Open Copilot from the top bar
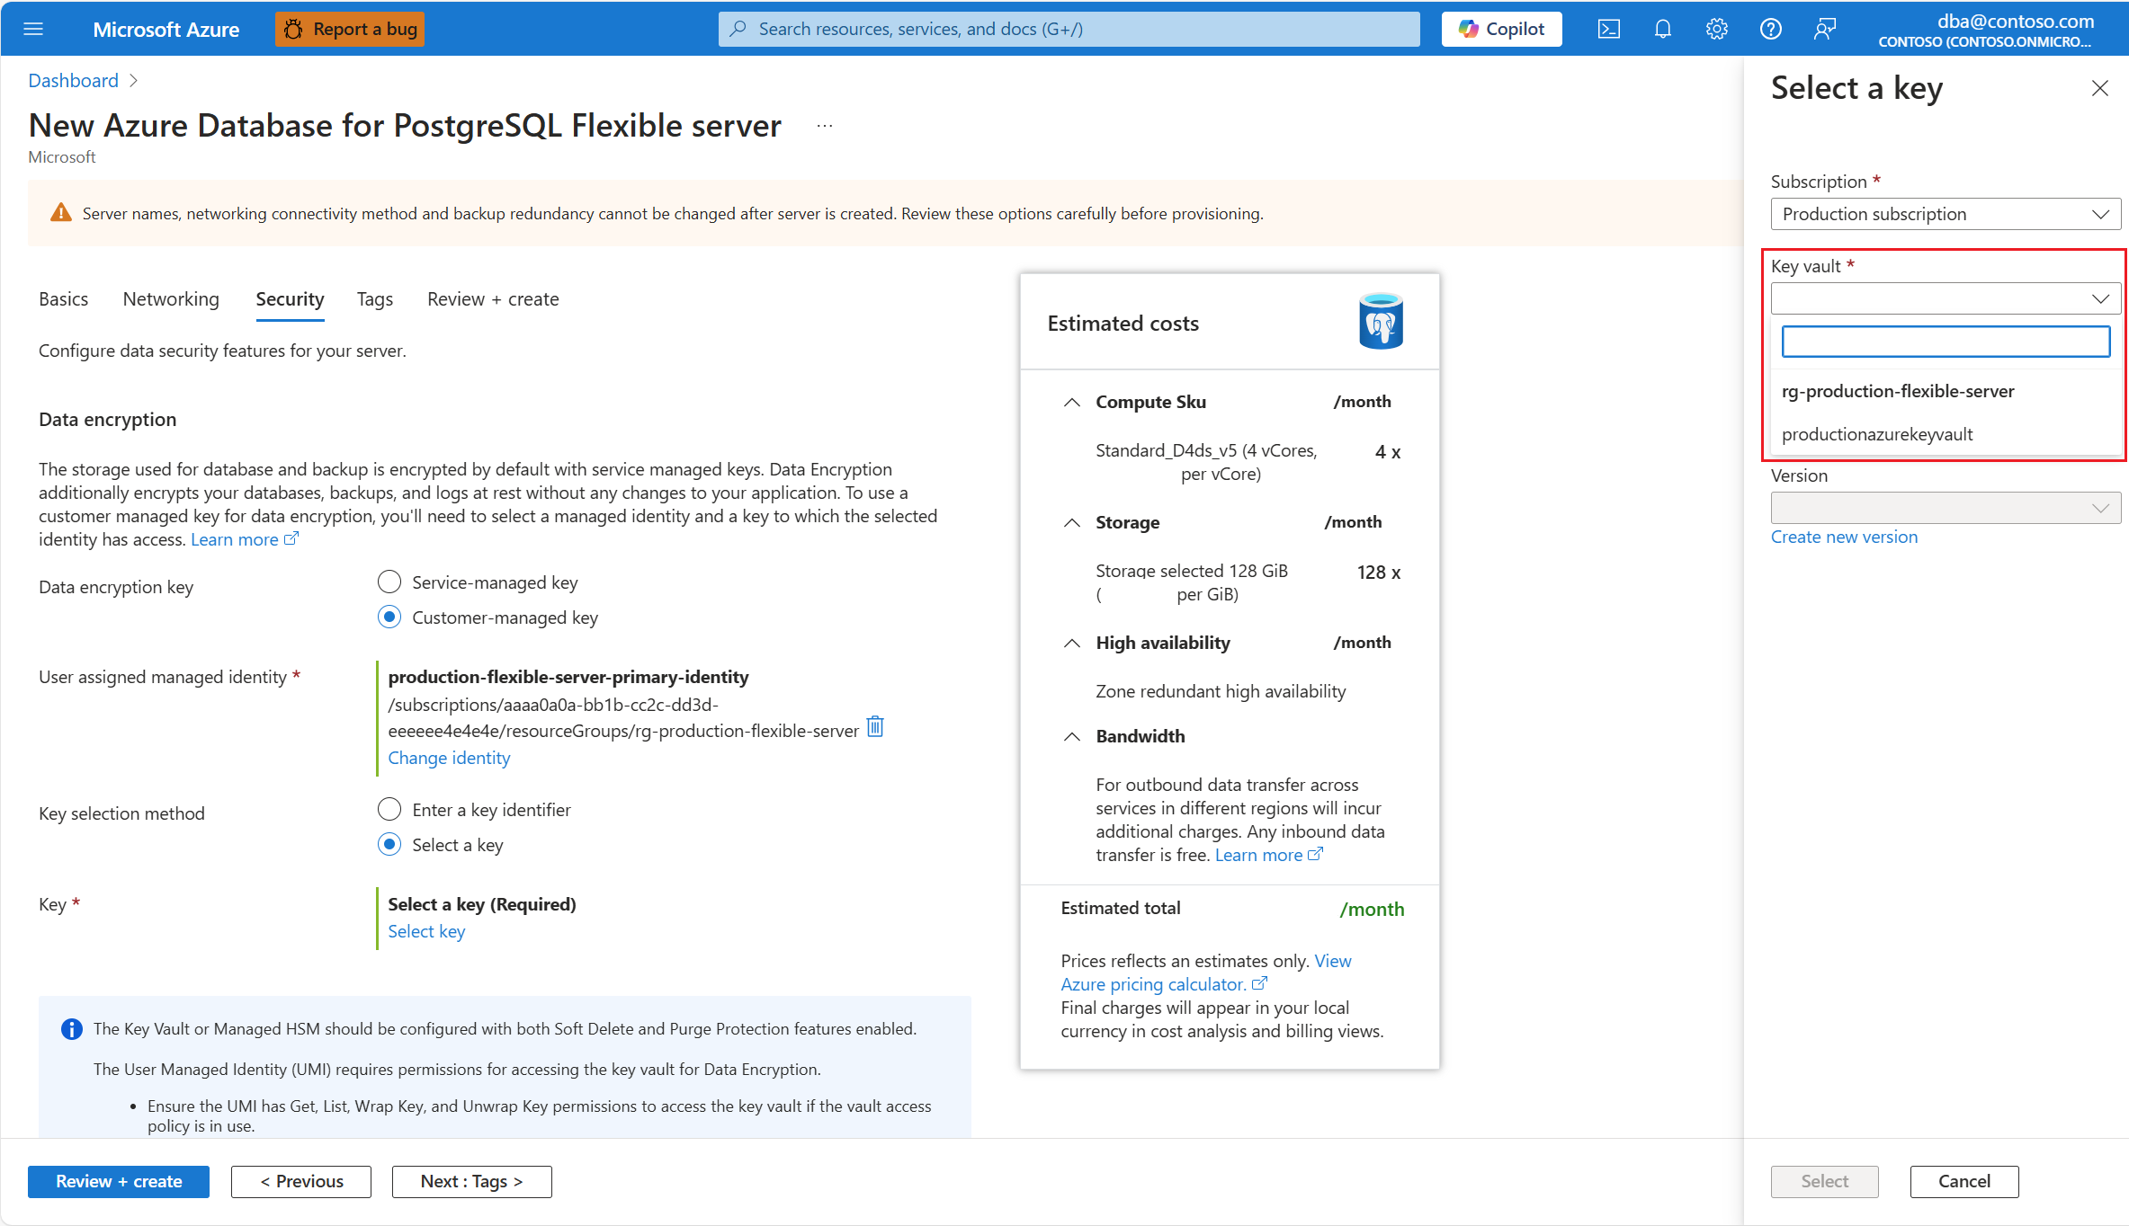 1501,29
